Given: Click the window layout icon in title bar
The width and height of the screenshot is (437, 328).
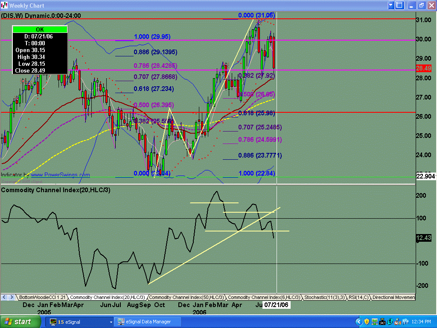Looking at the screenshot, I should (399, 5).
